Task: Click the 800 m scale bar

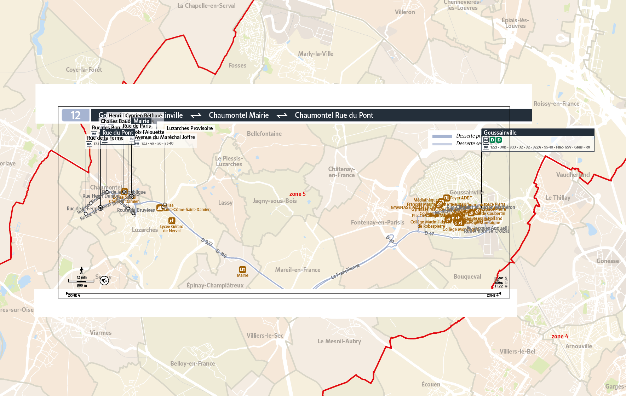Action: [x=81, y=281]
